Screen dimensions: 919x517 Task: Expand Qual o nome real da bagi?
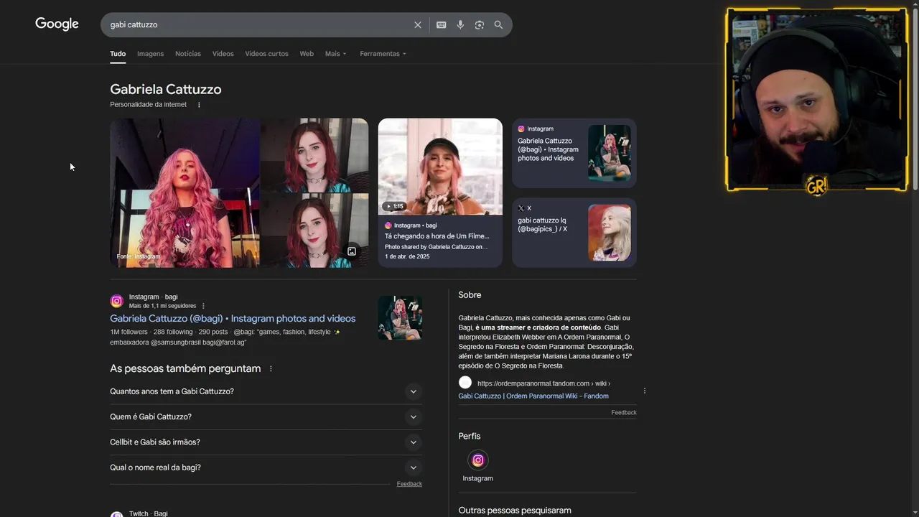(266, 467)
